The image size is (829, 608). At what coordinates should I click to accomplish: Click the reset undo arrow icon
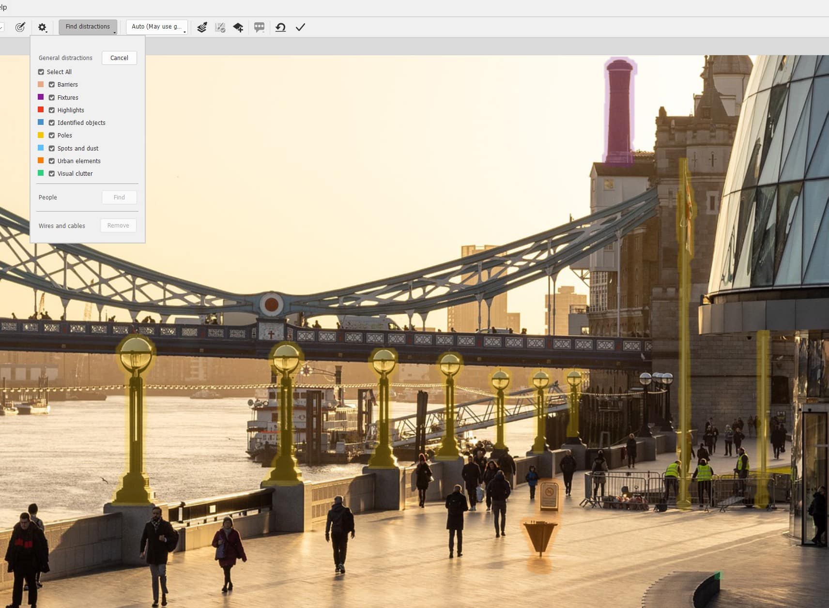280,27
